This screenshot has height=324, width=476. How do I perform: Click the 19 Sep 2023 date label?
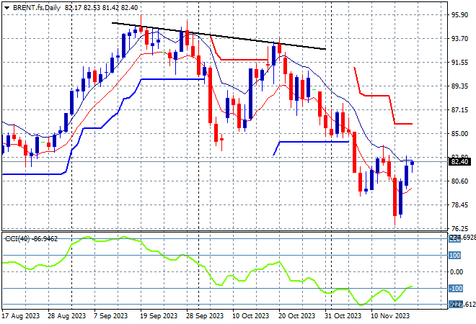click(159, 316)
